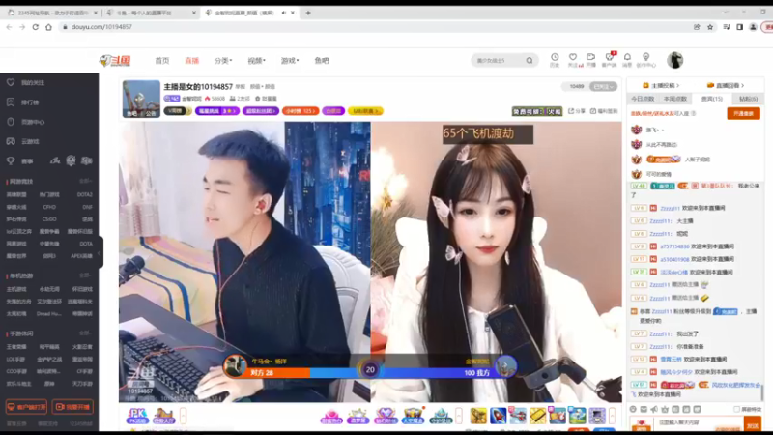
Task: Click the 我要开播 start streaming button
Action: pyautogui.click(x=72, y=407)
